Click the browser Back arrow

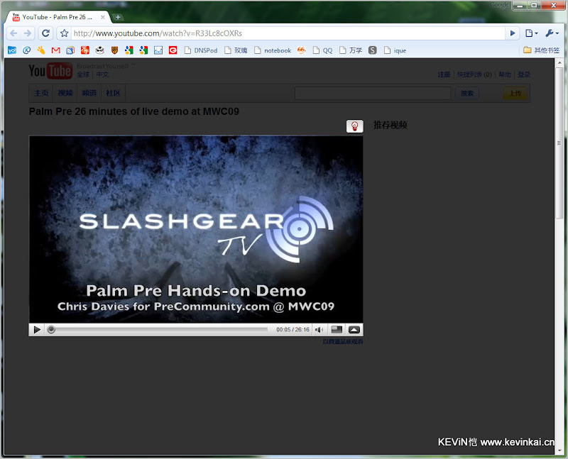click(x=13, y=33)
